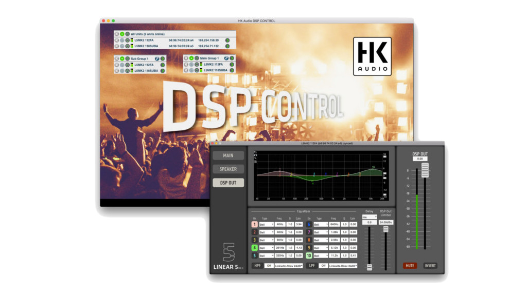Click the top-left icon on the EQ graph
The image size is (527, 296).
(255, 152)
